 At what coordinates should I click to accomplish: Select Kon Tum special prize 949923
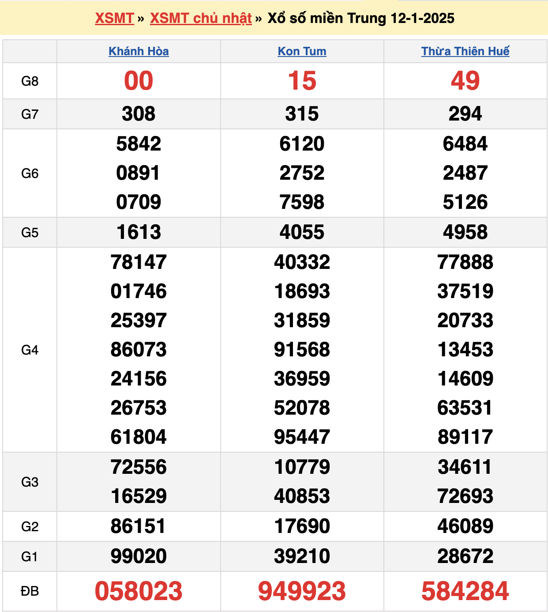pyautogui.click(x=302, y=591)
